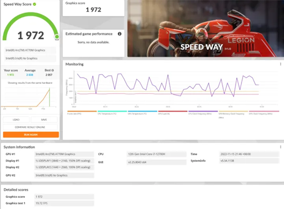Click the orange RUN AGAIN button
The image size is (284, 209).
click(x=31, y=135)
